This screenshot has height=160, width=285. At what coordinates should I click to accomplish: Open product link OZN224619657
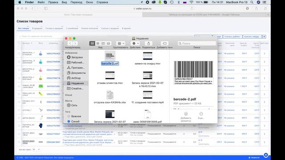point(53,142)
